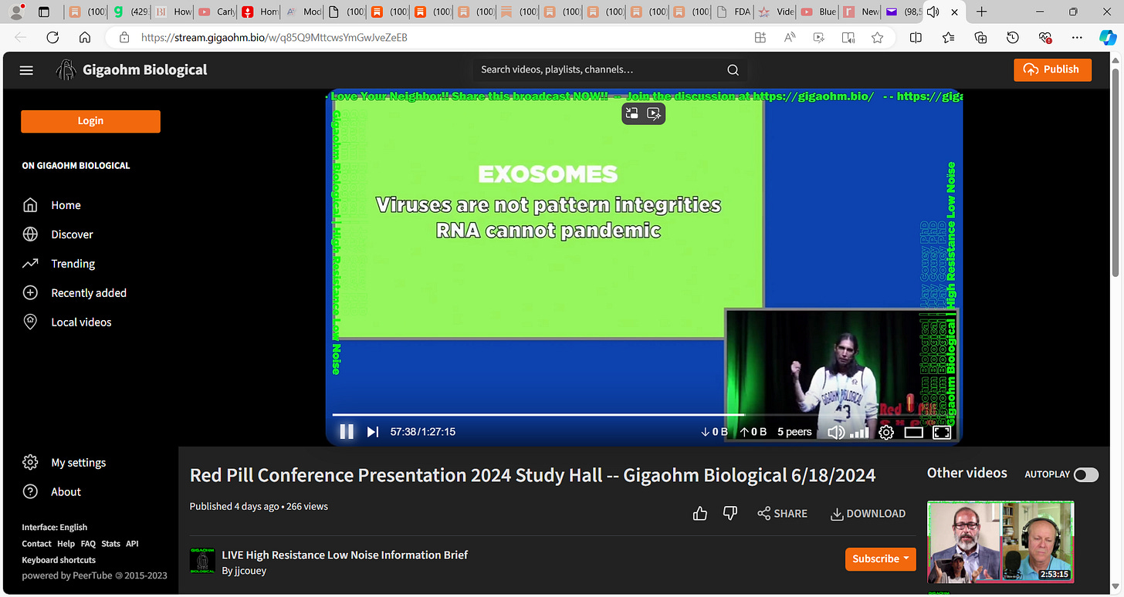Open the jjcouey account link
Viewport: 1124px width, 597px height.
[244, 571]
